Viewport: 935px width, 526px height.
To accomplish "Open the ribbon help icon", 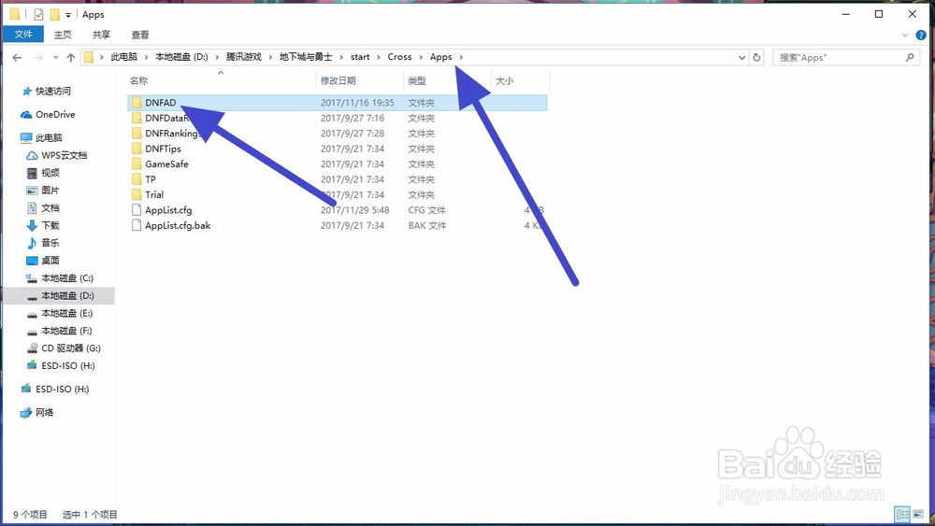I will coord(921,36).
